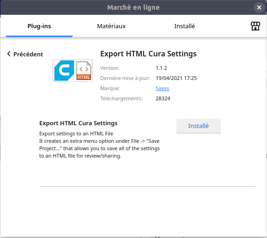Click the Version label
The image size is (267, 238).
(x=110, y=68)
